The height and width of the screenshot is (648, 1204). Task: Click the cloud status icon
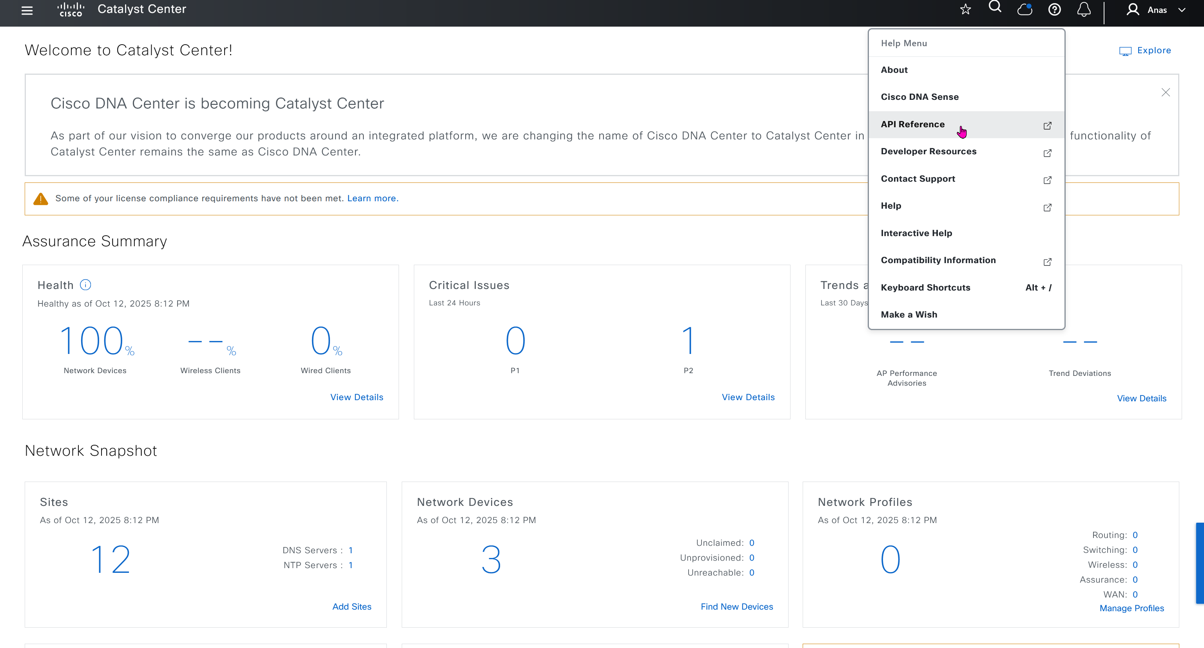click(1024, 9)
